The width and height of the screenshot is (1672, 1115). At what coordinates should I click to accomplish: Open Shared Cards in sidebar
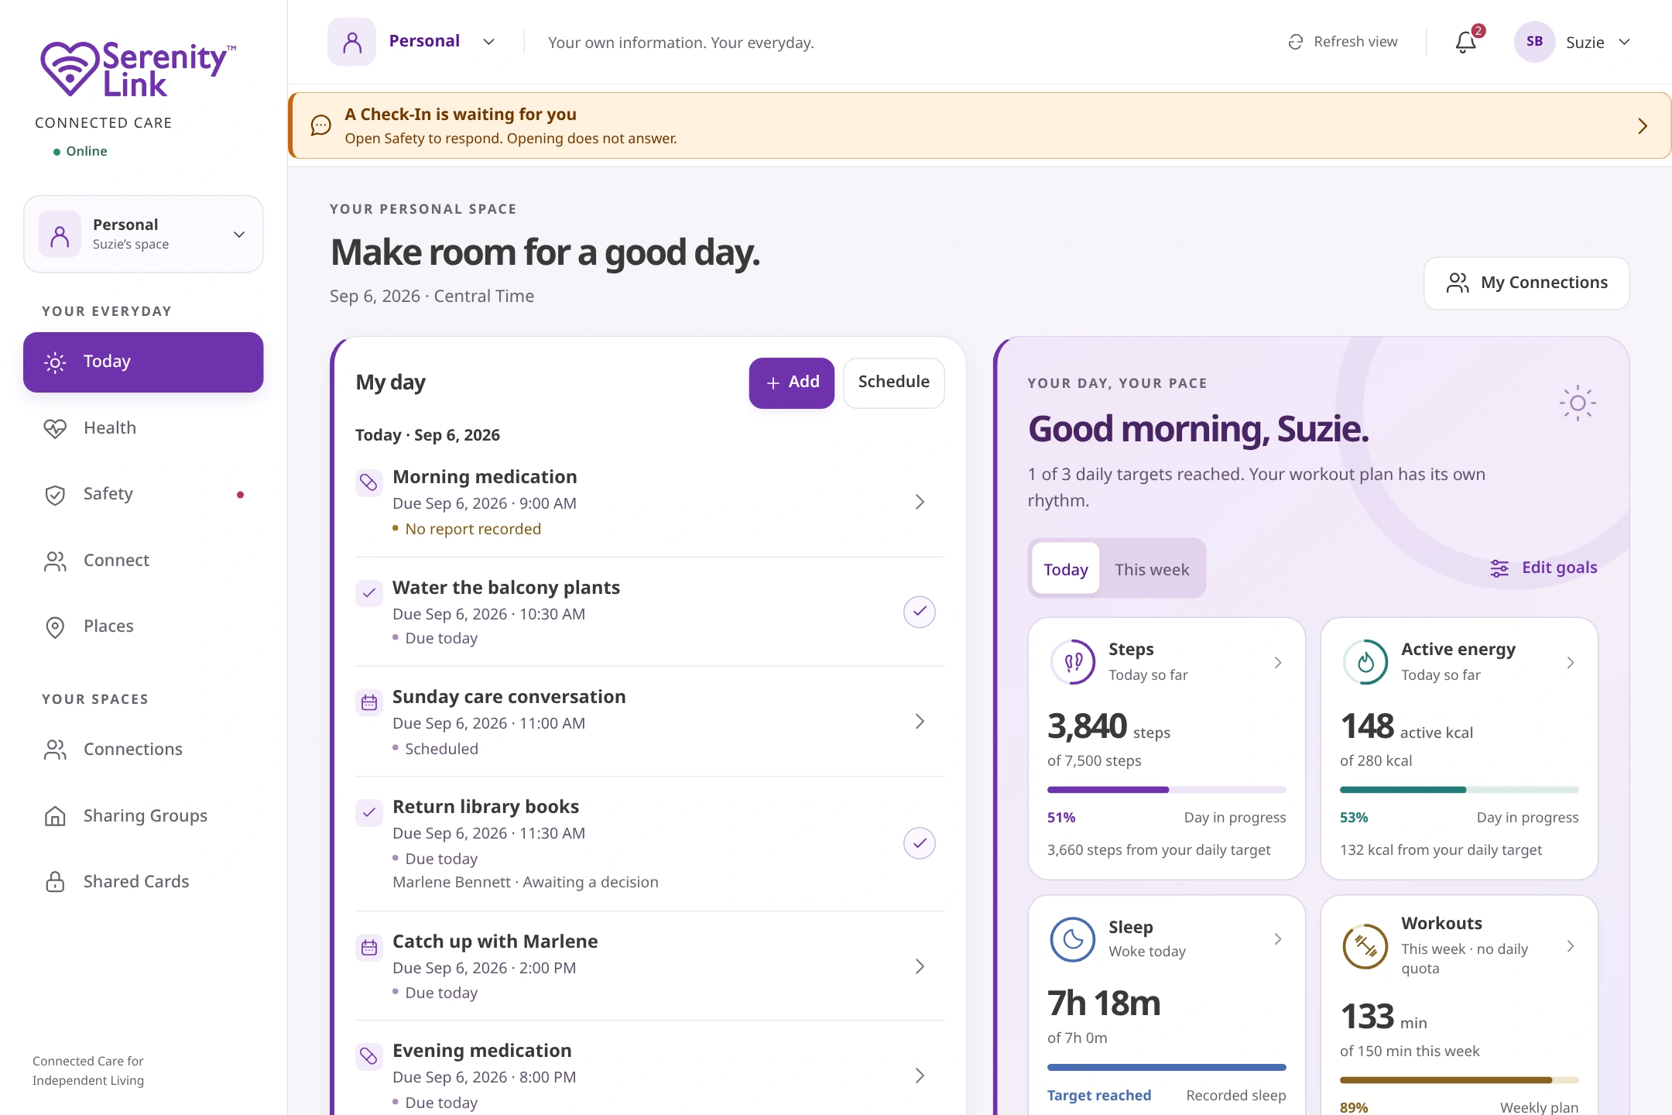pyautogui.click(x=143, y=882)
